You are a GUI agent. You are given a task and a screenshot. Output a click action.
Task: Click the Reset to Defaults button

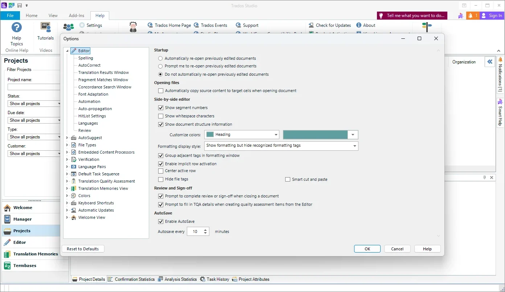[x=83, y=249]
